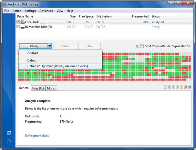196x150 pixels.
Task: Choose Analyze from the dropdown list
Action: tap(60, 53)
